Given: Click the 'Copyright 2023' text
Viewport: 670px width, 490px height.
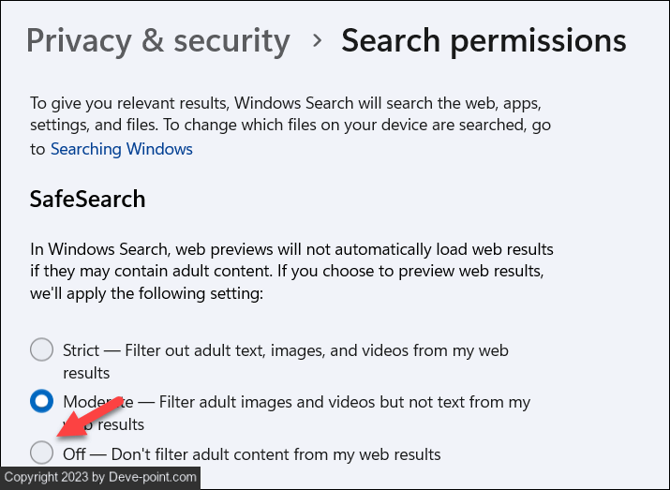Looking at the screenshot, I should coord(44,477).
